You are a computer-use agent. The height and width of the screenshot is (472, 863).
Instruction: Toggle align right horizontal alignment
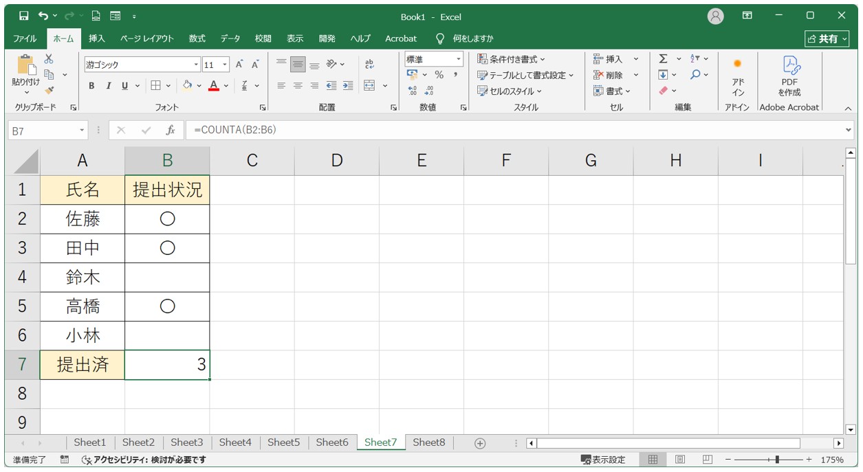click(x=314, y=85)
